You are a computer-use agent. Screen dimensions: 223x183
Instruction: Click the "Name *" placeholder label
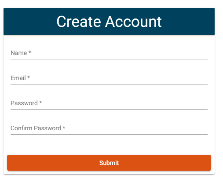point(21,53)
